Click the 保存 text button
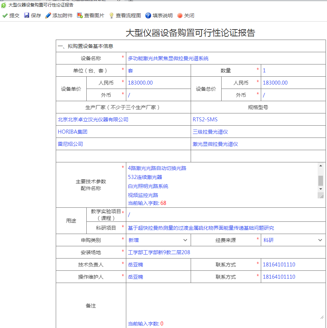The height and width of the screenshot is (328, 327). click(36, 15)
